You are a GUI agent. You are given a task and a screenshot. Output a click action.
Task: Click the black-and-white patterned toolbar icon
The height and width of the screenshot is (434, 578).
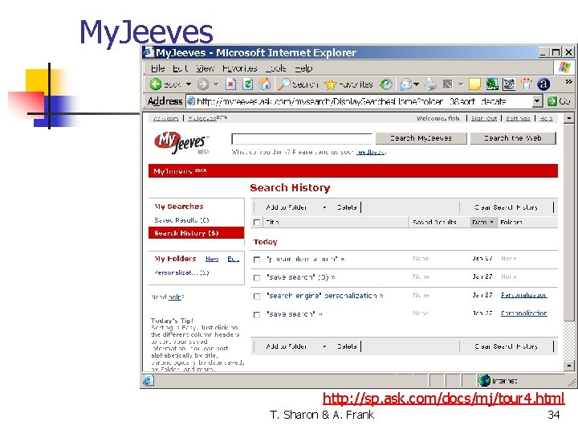pos(509,84)
